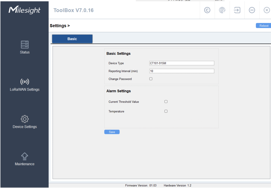Viewport: 271px width, 188px height.
Task: Close the ToolBox application window
Action: tap(267, 10)
